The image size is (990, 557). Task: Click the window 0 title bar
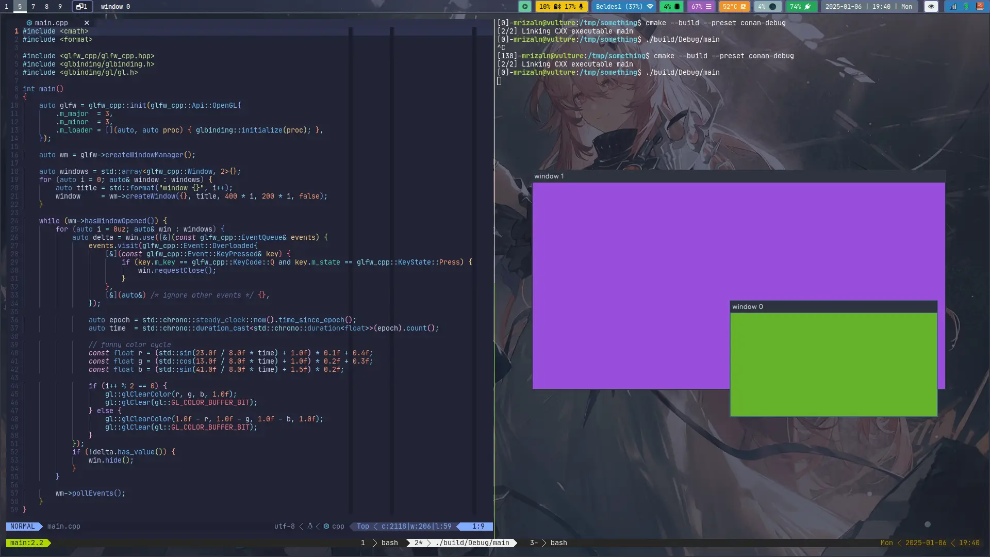click(833, 307)
